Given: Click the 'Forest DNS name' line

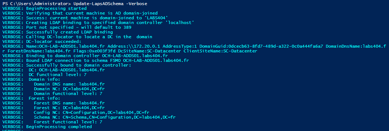Looking at the screenshot, I should [53, 103].
